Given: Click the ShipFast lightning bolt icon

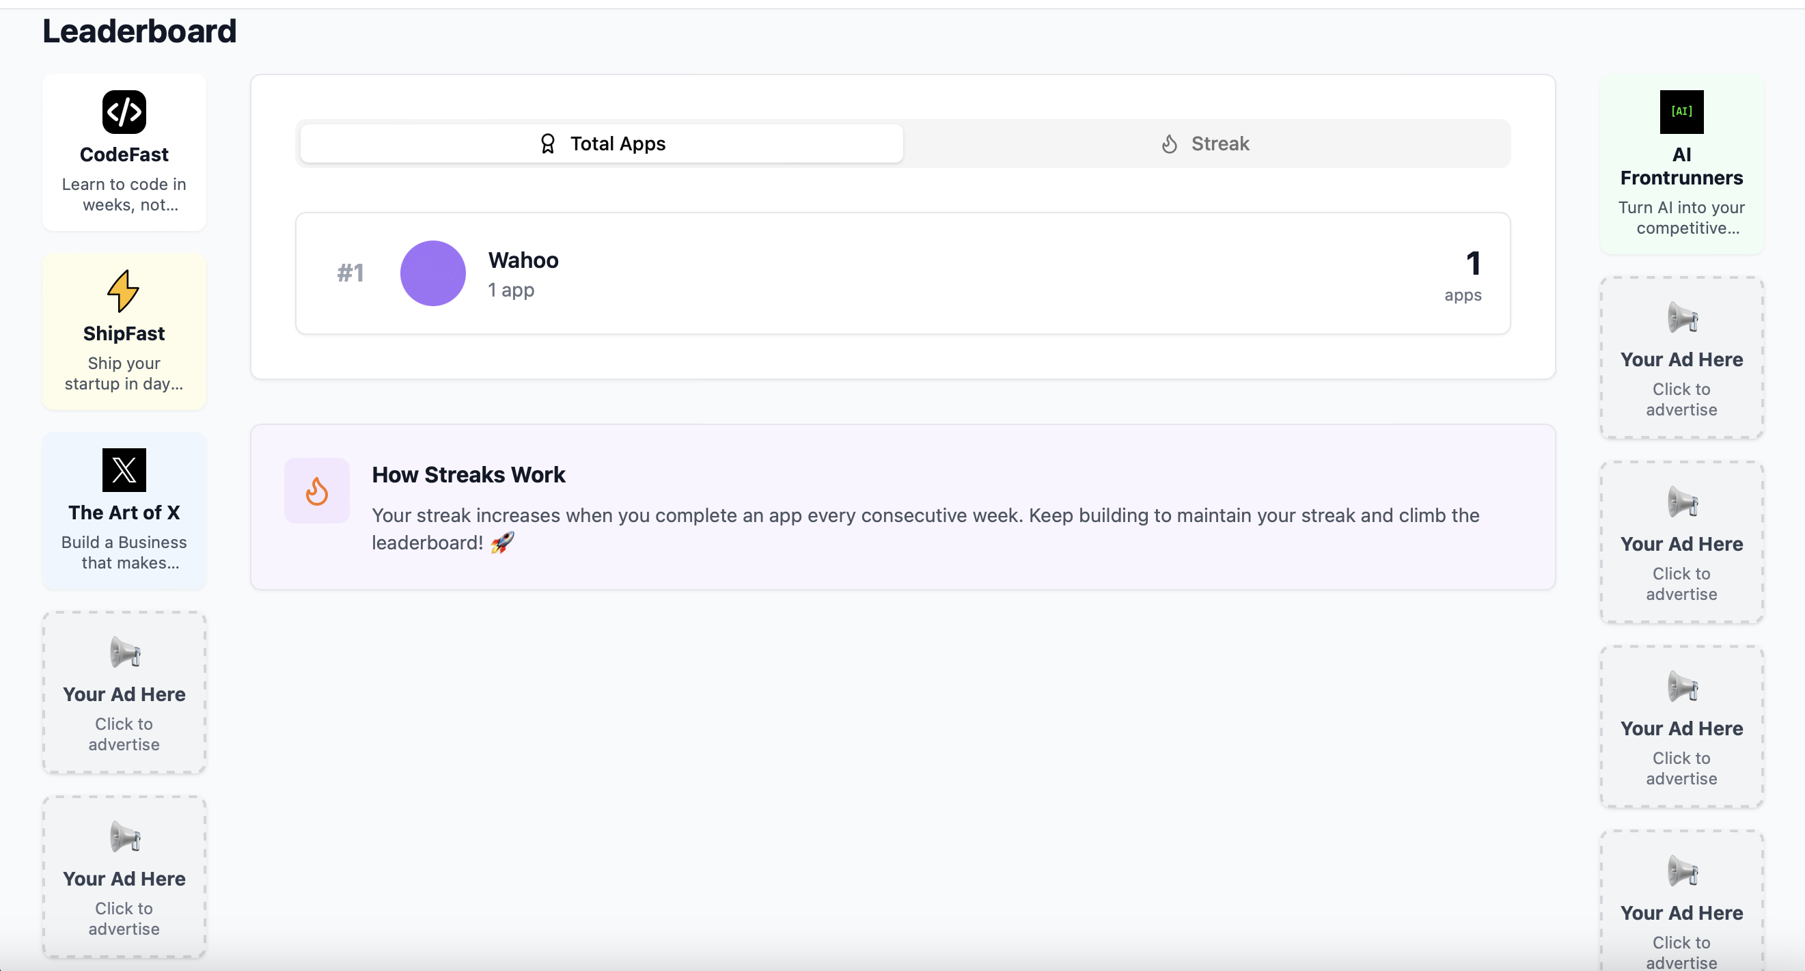Looking at the screenshot, I should coord(124,290).
